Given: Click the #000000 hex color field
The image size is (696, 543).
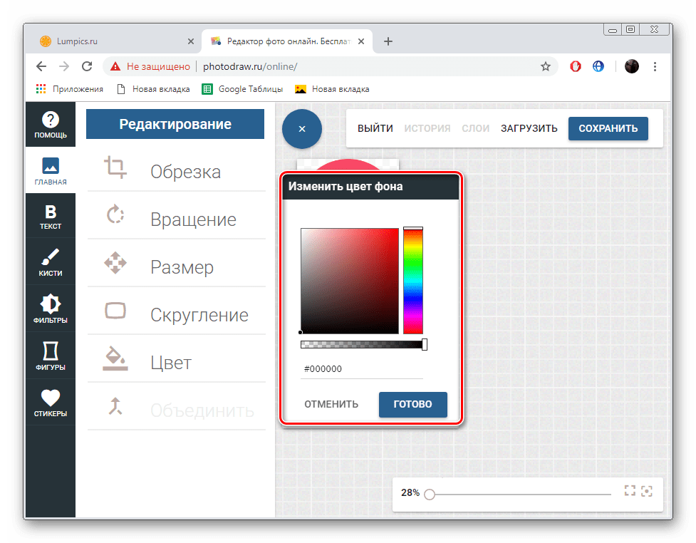Looking at the screenshot, I should pos(362,369).
